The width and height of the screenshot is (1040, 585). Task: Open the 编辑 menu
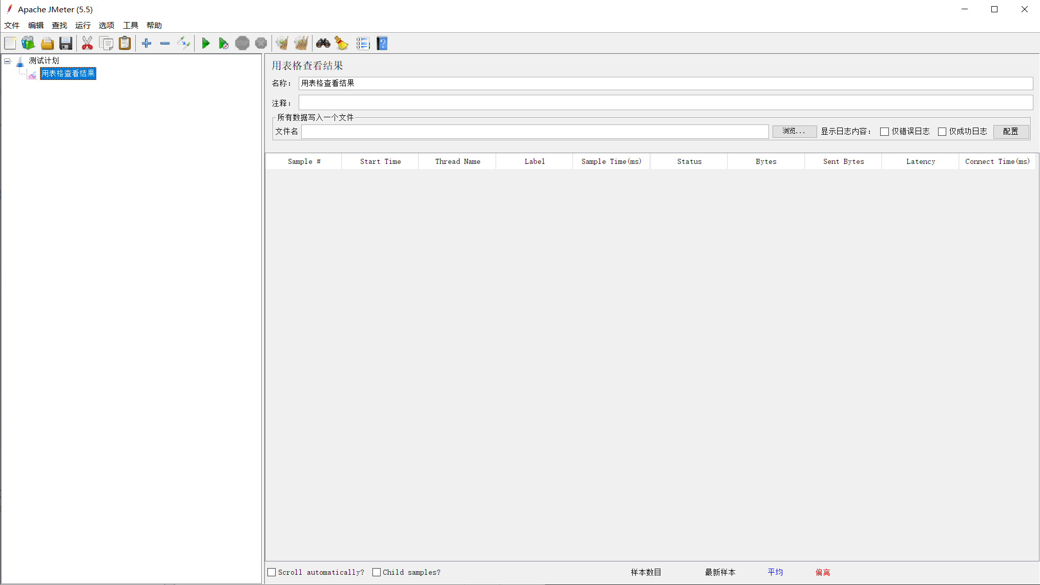point(36,25)
